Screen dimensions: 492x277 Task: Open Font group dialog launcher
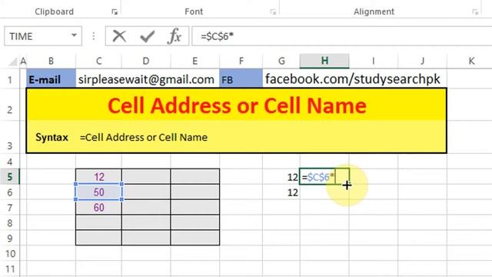273,12
